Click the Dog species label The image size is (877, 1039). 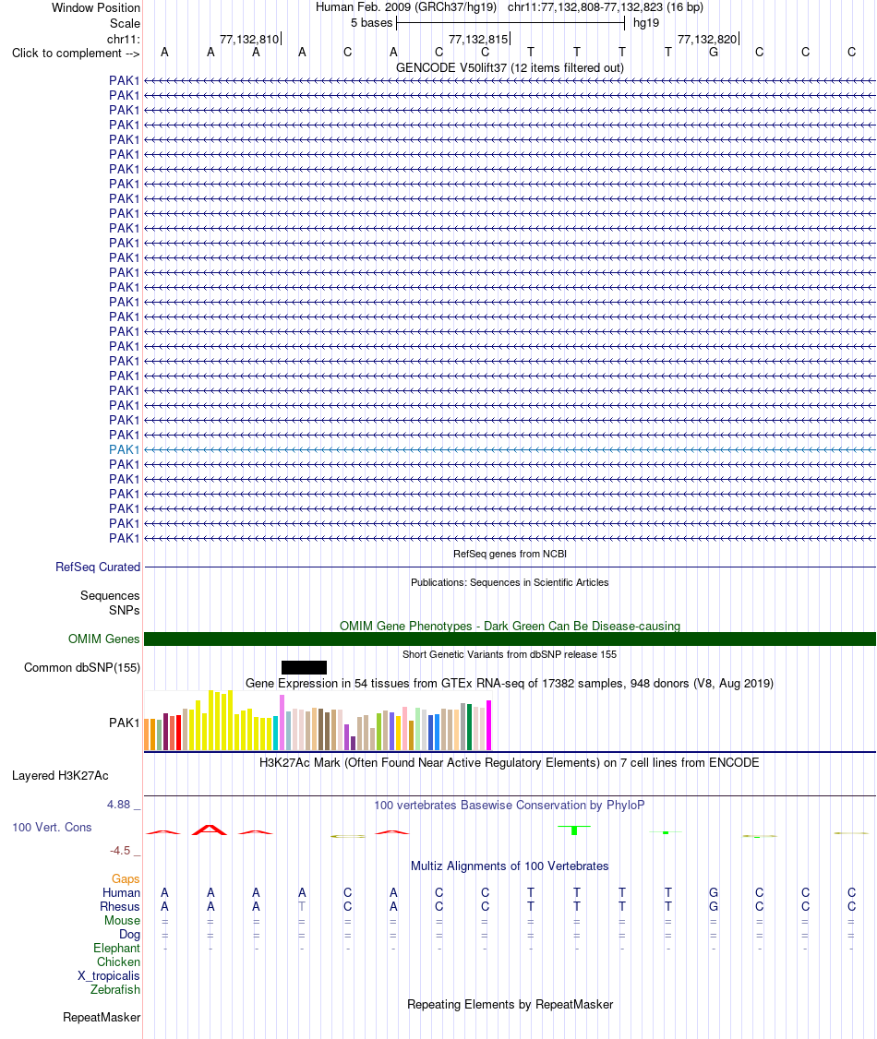coord(129,935)
